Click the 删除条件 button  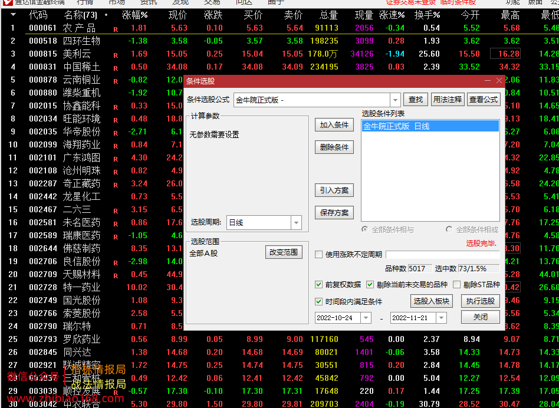tap(334, 147)
